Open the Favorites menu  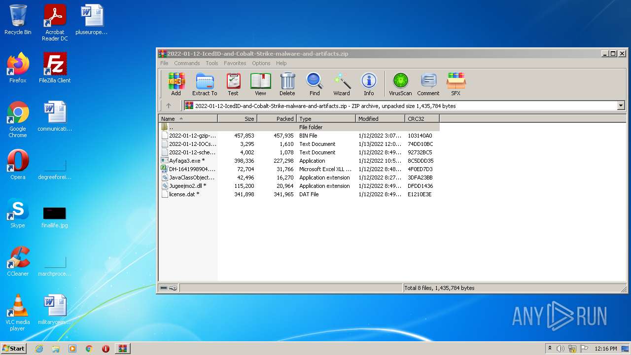pos(235,63)
